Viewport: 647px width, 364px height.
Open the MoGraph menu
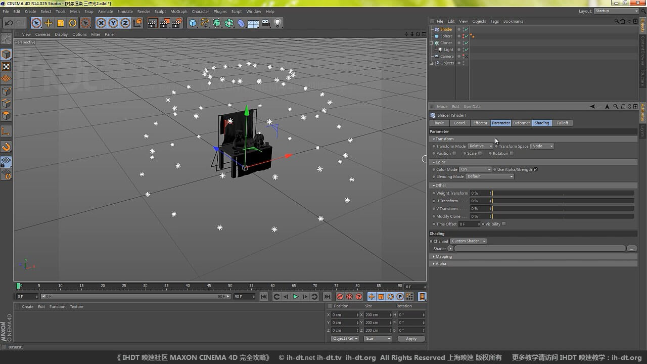pos(178,11)
